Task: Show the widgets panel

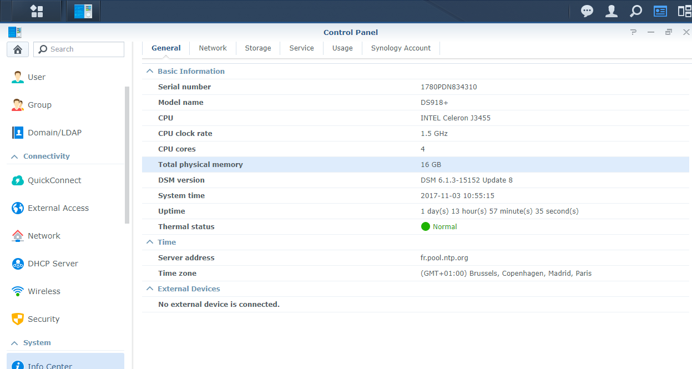Action: pyautogui.click(x=660, y=11)
